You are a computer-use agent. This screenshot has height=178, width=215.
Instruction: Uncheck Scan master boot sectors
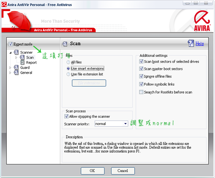point(141,69)
